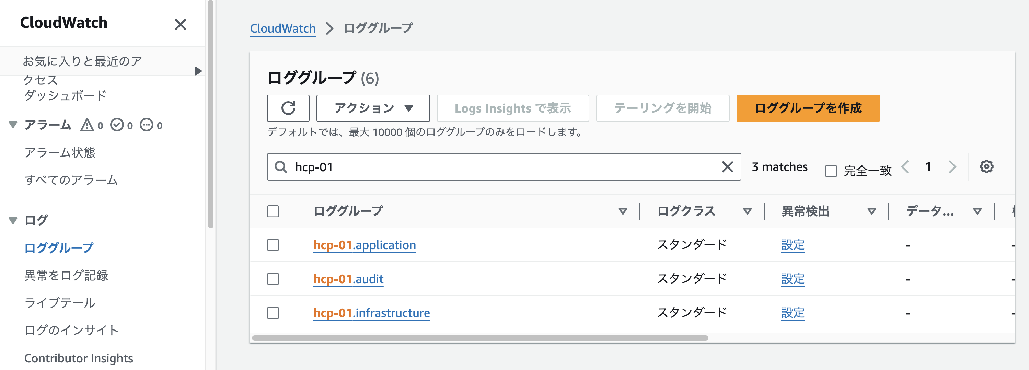1029x370 pixels.
Task: Open ログのインサイト in the sidebar
Action: point(71,331)
